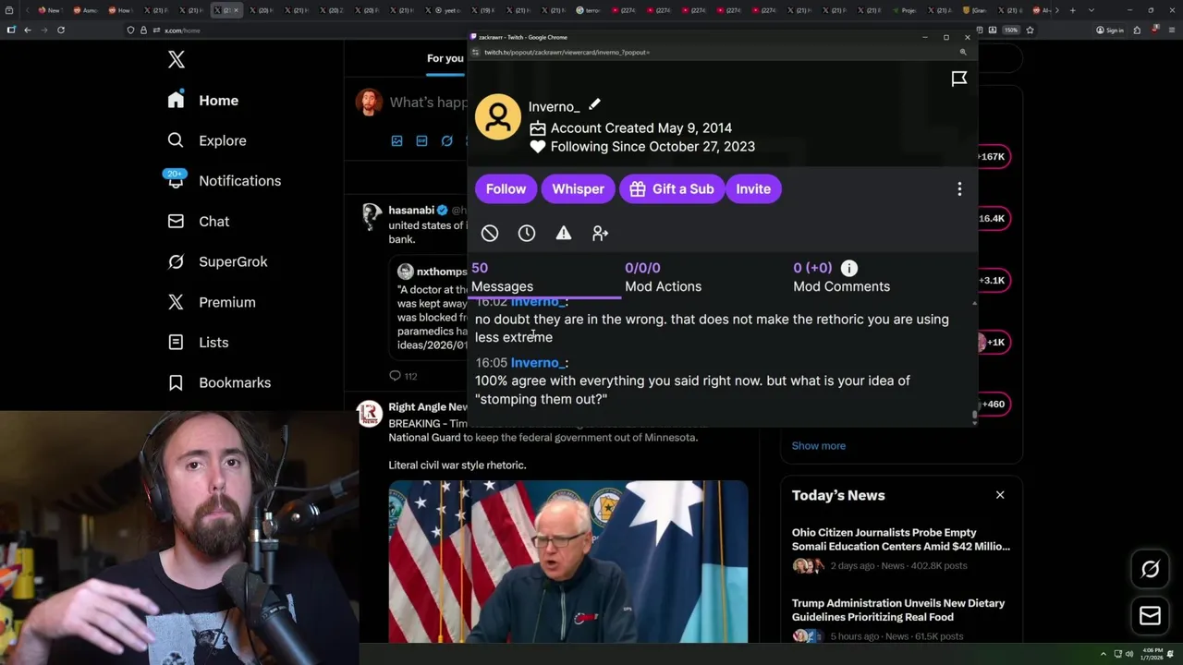The image size is (1183, 665).
Task: Click Sign in in Firefox toolbar
Action: click(x=1109, y=30)
